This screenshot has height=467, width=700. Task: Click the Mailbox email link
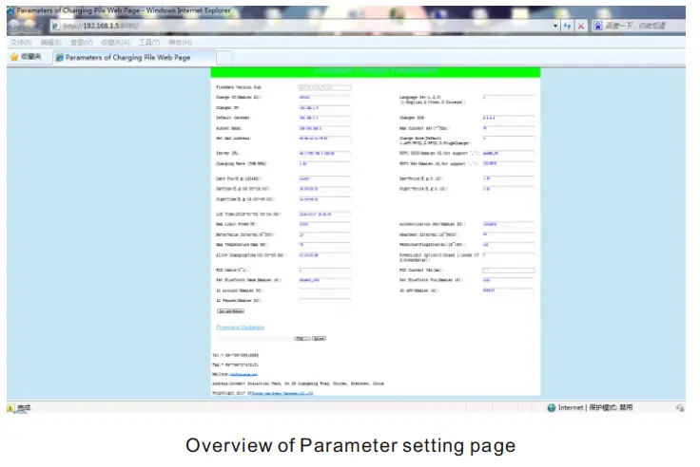[243, 374]
